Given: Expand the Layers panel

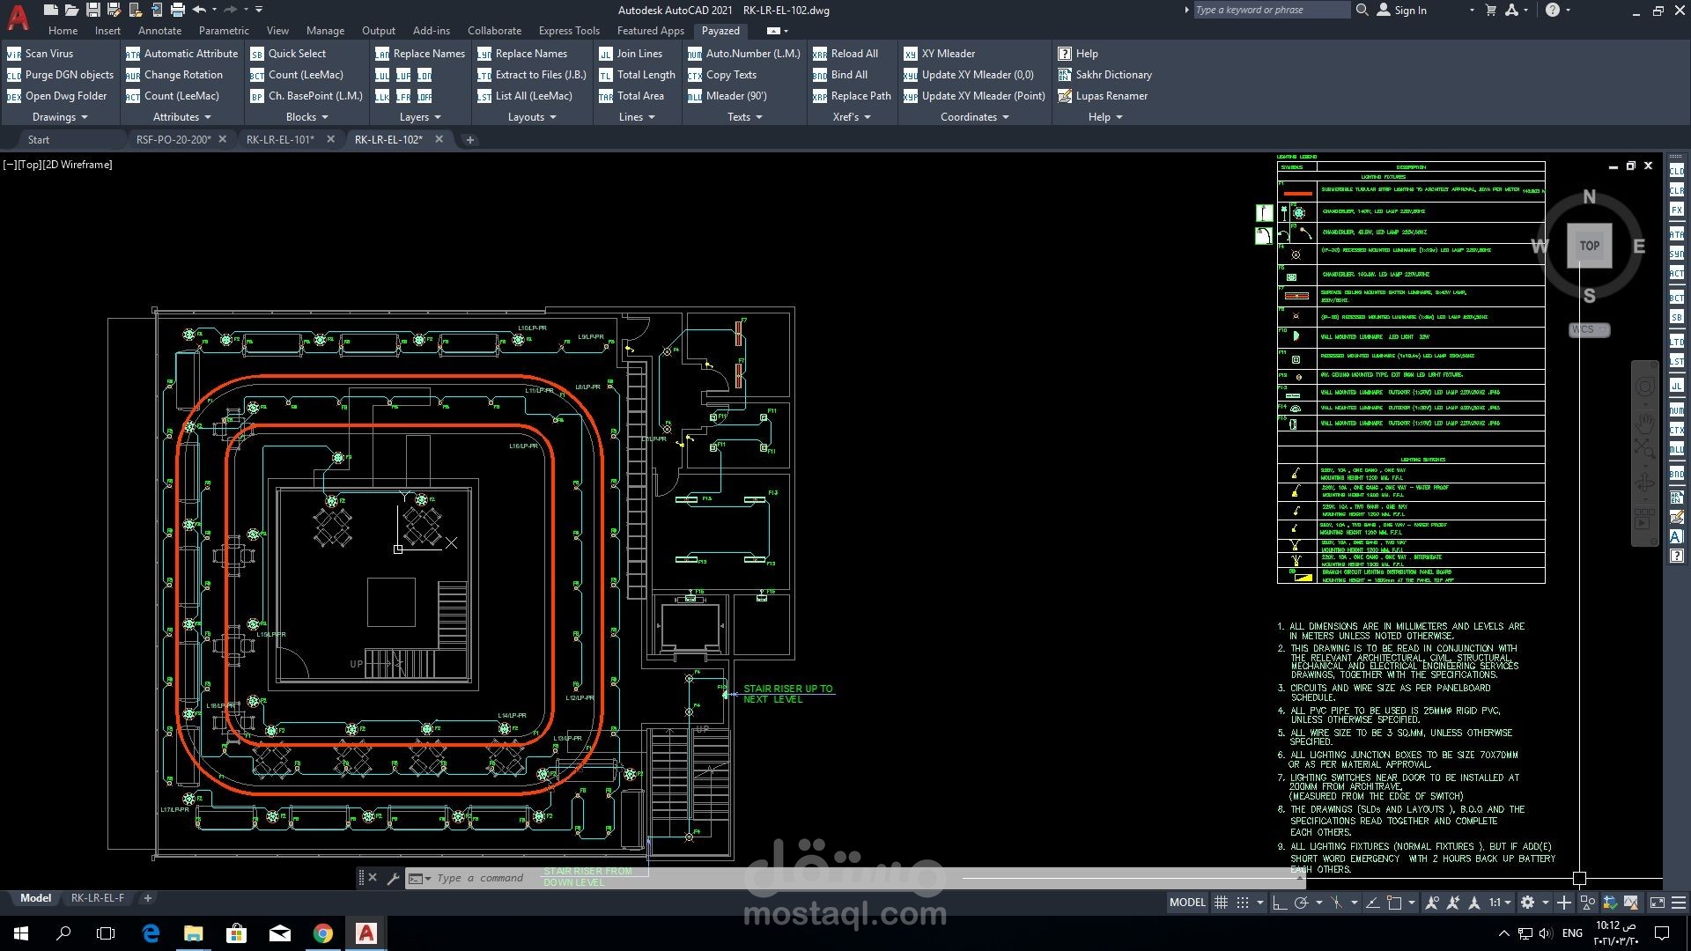Looking at the screenshot, I should tap(420, 117).
